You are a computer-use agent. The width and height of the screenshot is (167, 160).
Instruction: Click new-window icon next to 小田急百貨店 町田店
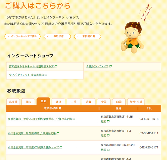61,147
